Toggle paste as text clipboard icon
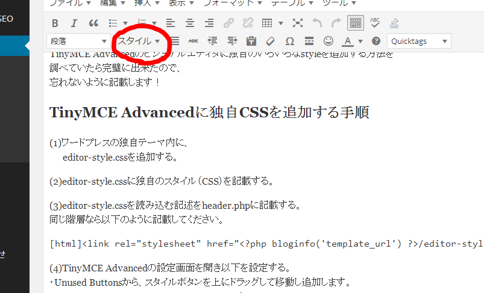484x293 pixels. tap(251, 41)
